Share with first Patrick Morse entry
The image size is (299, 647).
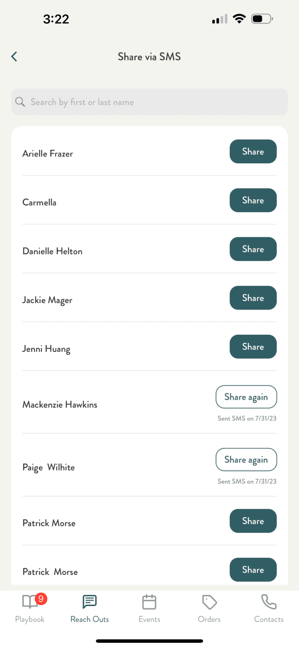click(253, 521)
